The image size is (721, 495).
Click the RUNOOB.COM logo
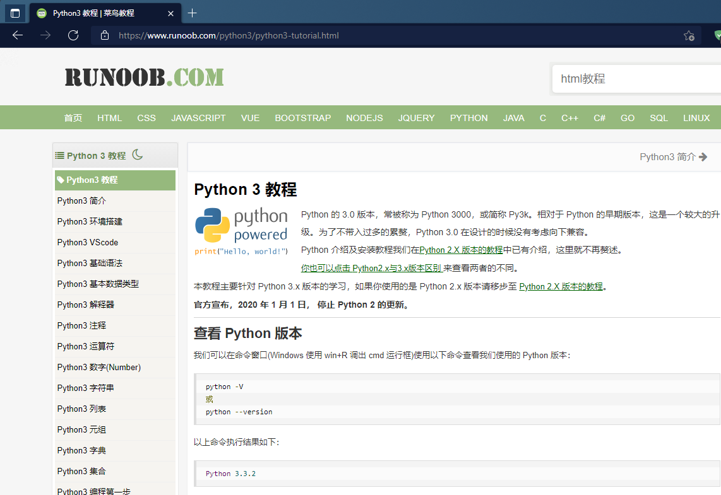click(x=145, y=77)
